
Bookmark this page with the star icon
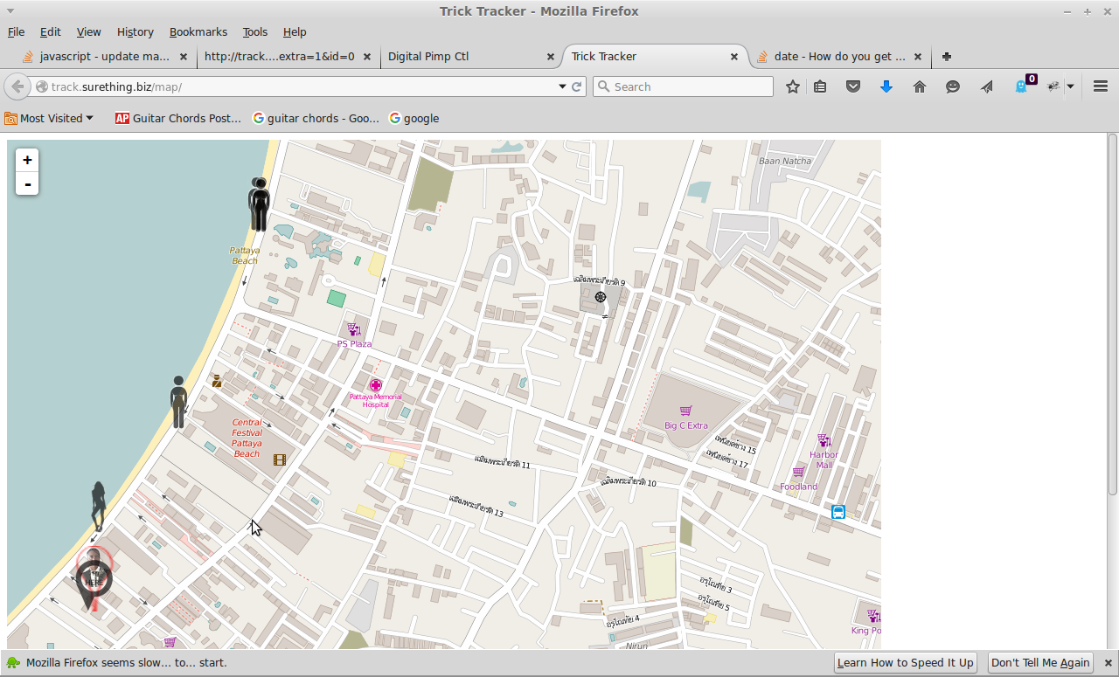tap(792, 86)
